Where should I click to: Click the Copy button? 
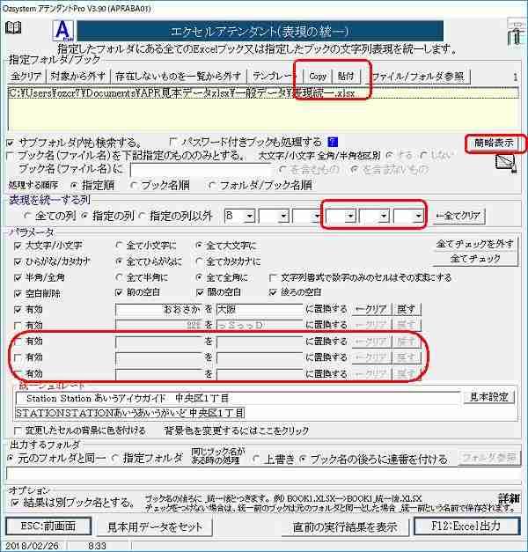(x=318, y=77)
